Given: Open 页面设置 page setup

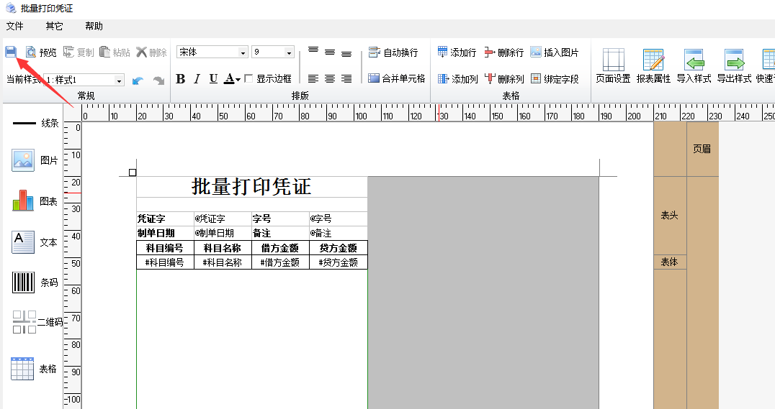Looking at the screenshot, I should [613, 66].
